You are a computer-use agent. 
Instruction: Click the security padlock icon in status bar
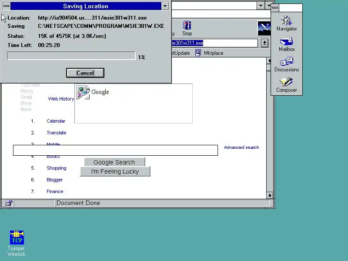9,203
